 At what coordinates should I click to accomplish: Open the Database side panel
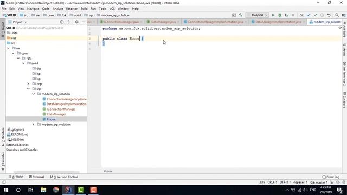coord(345,100)
